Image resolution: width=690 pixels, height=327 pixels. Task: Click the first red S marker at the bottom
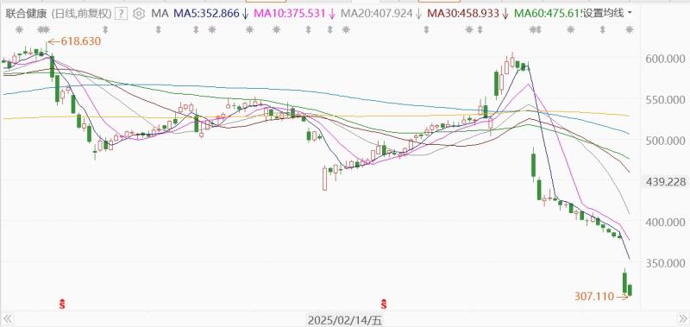tap(62, 304)
